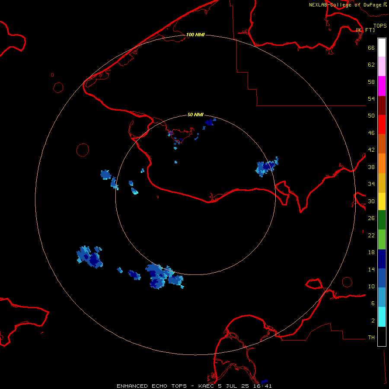
Task: Click the legend value "2"
Action: pyautogui.click(x=373, y=321)
